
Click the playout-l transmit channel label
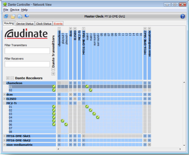pos(63,38)
